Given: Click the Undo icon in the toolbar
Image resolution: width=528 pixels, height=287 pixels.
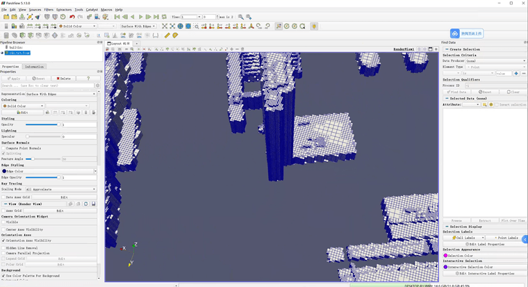Looking at the screenshot, I should tap(72, 17).
